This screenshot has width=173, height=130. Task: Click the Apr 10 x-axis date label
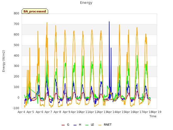(75, 112)
